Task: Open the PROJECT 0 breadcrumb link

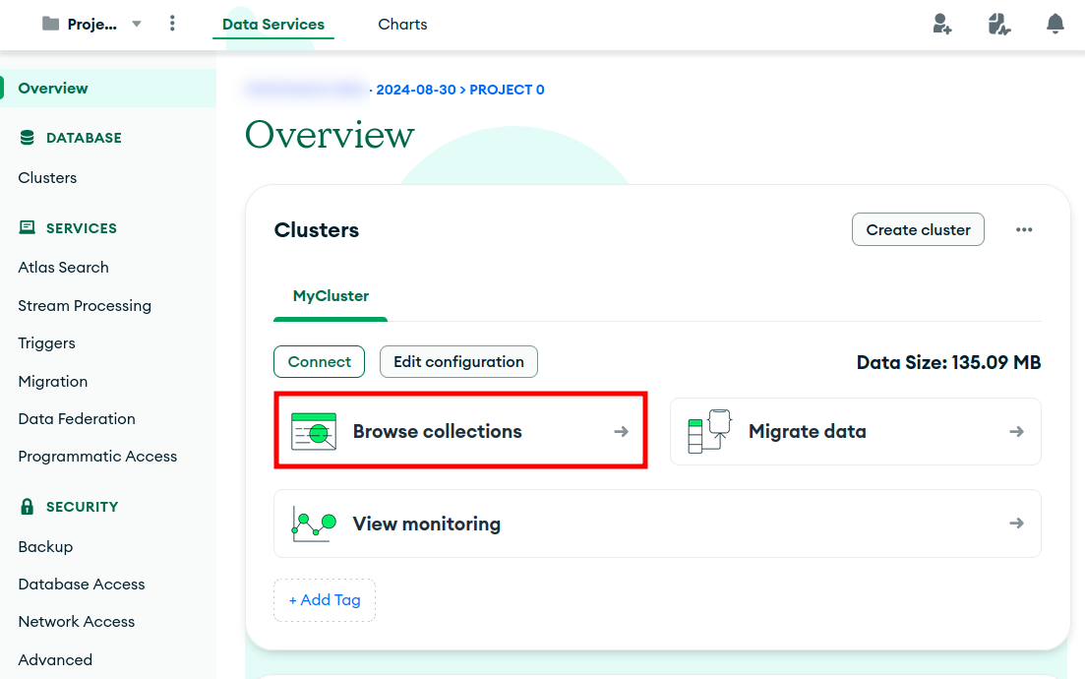Action: pyautogui.click(x=507, y=90)
